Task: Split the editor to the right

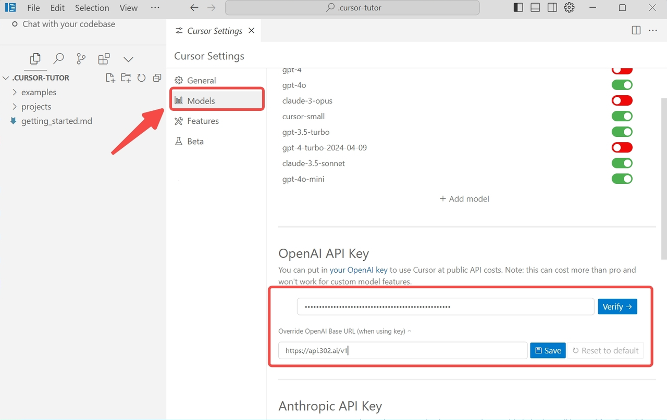Action: [x=636, y=30]
